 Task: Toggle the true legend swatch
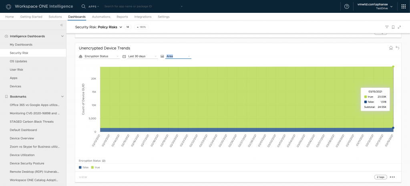(x=92, y=167)
